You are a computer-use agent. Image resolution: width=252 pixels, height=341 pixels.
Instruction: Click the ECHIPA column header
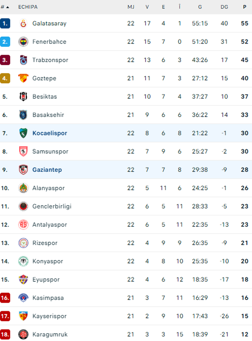point(28,7)
